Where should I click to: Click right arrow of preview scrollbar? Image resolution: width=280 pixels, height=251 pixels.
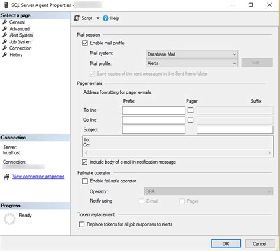pyautogui.click(x=269, y=153)
